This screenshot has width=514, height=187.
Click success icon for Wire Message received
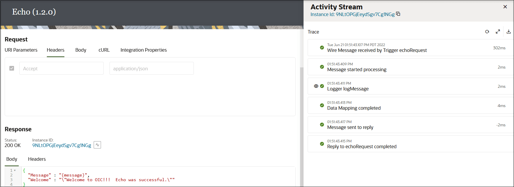click(x=322, y=48)
